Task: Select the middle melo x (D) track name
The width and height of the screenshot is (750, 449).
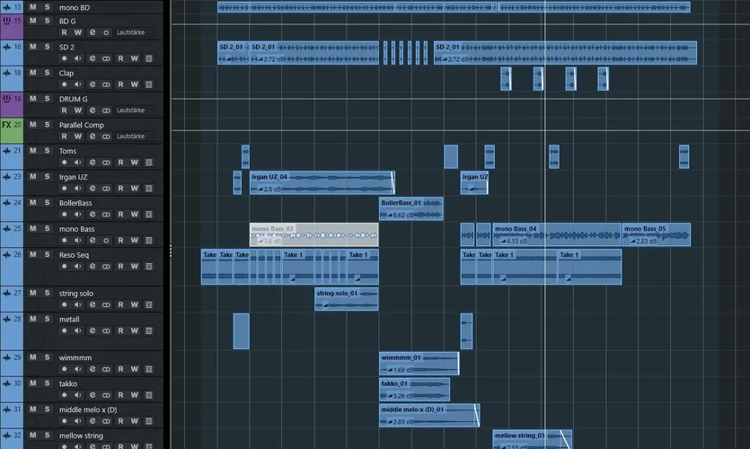Action: (88, 409)
